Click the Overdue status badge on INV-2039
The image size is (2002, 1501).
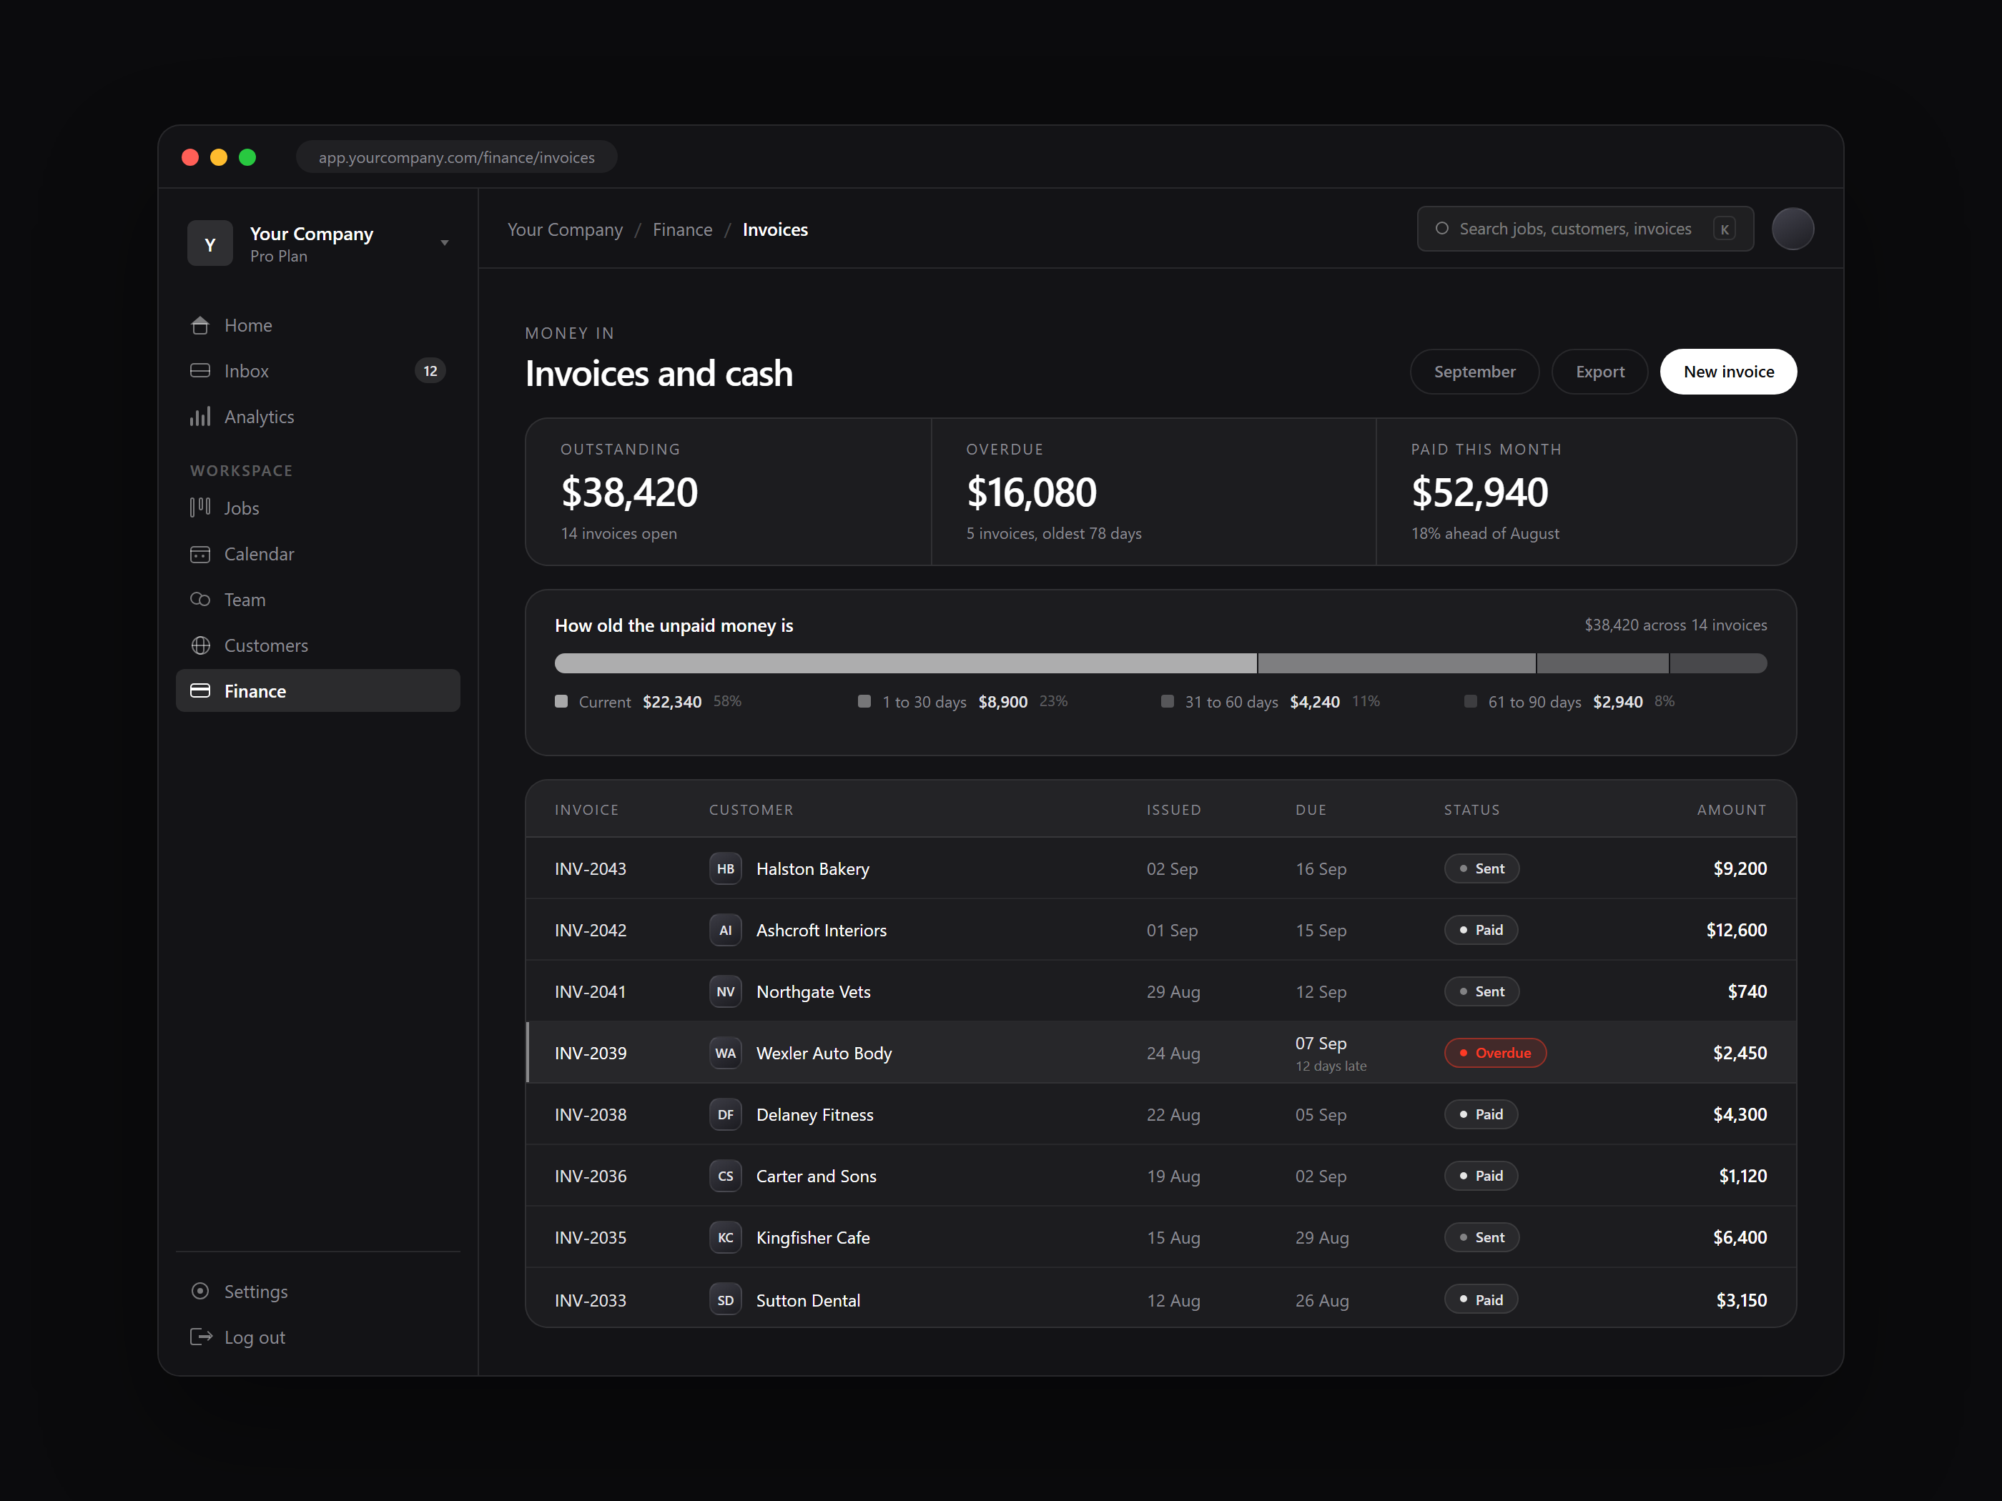(x=1495, y=1053)
